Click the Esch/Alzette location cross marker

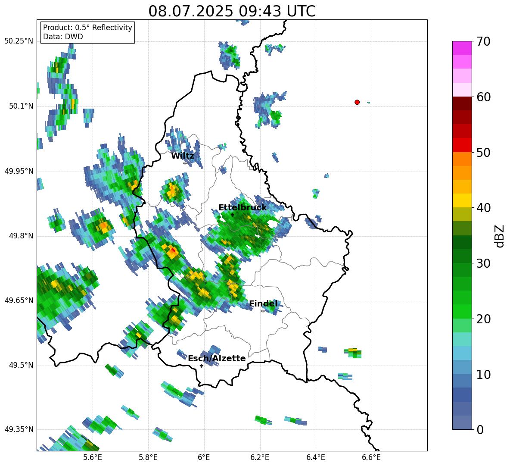point(201,366)
